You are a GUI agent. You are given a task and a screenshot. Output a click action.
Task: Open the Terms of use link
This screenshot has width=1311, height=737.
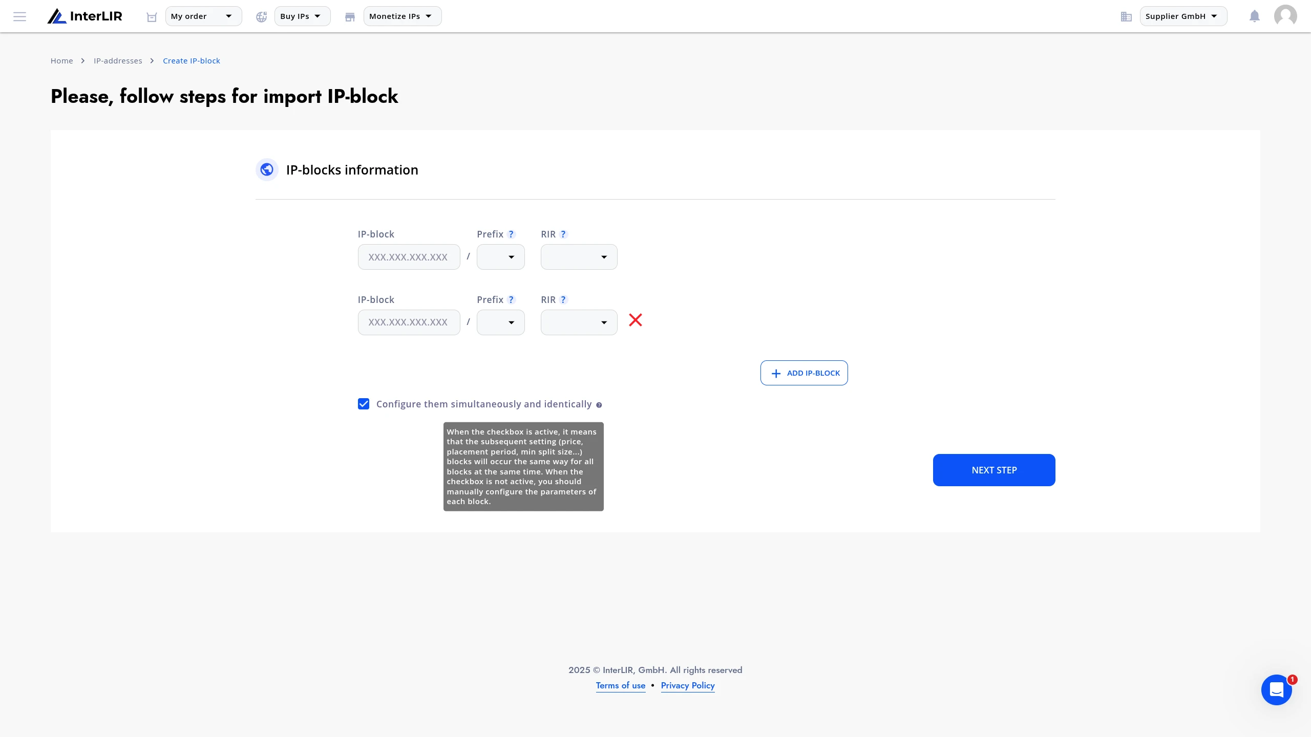click(621, 686)
